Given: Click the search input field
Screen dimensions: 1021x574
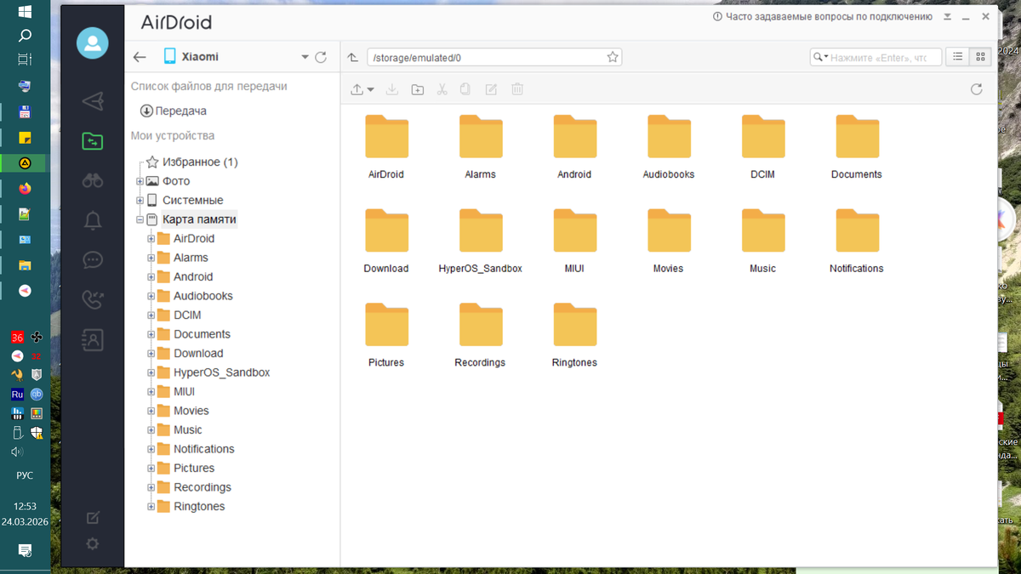Looking at the screenshot, I should pyautogui.click(x=876, y=57).
